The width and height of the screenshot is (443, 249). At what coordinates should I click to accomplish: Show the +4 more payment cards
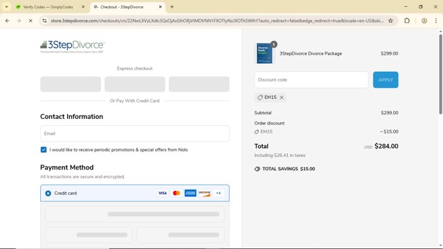218,193
